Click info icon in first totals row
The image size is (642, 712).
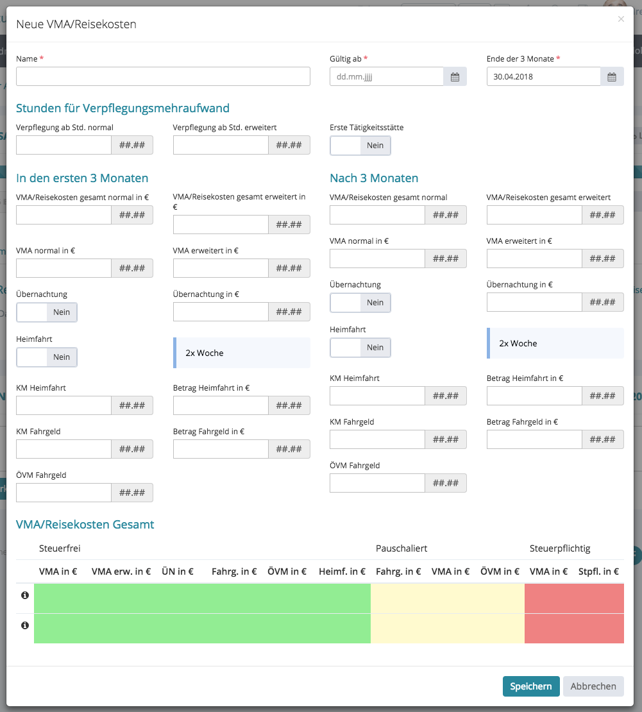25,596
